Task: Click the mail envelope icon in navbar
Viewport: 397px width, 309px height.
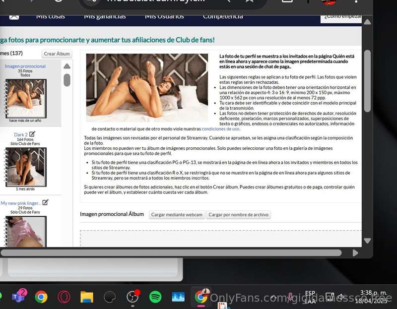Action: click(14, 17)
